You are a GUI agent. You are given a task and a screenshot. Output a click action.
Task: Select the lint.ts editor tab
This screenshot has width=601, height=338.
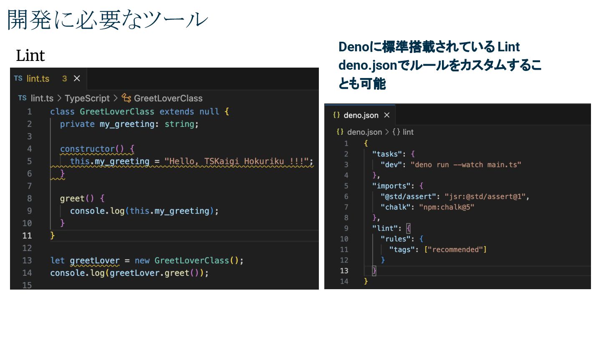tap(48, 78)
